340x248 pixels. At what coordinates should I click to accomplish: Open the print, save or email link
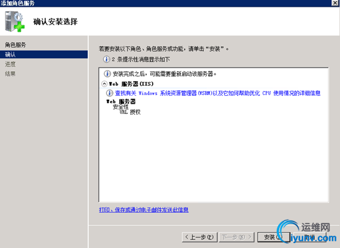144,209
